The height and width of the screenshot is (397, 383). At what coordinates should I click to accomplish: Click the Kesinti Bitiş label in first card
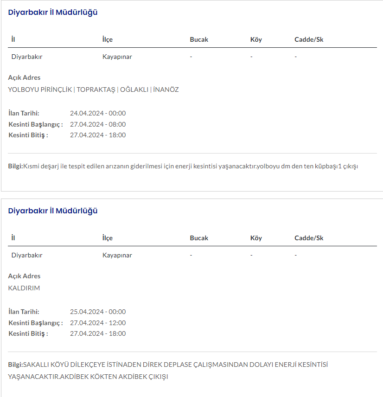pyautogui.click(x=28, y=135)
